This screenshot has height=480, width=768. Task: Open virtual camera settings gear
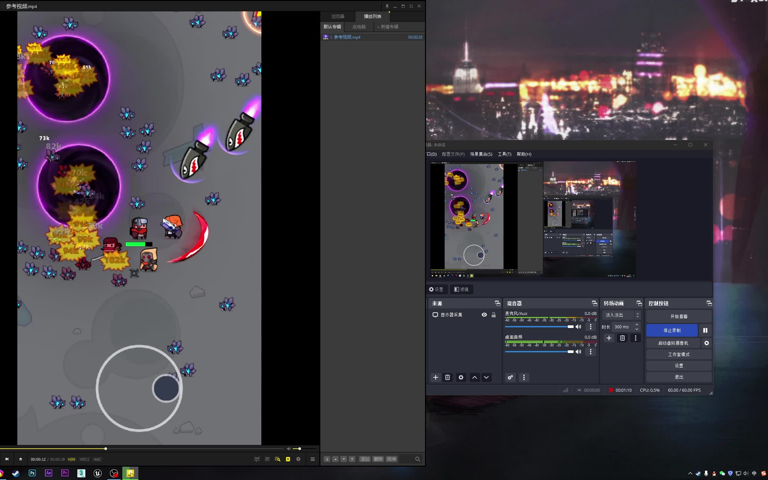(706, 343)
